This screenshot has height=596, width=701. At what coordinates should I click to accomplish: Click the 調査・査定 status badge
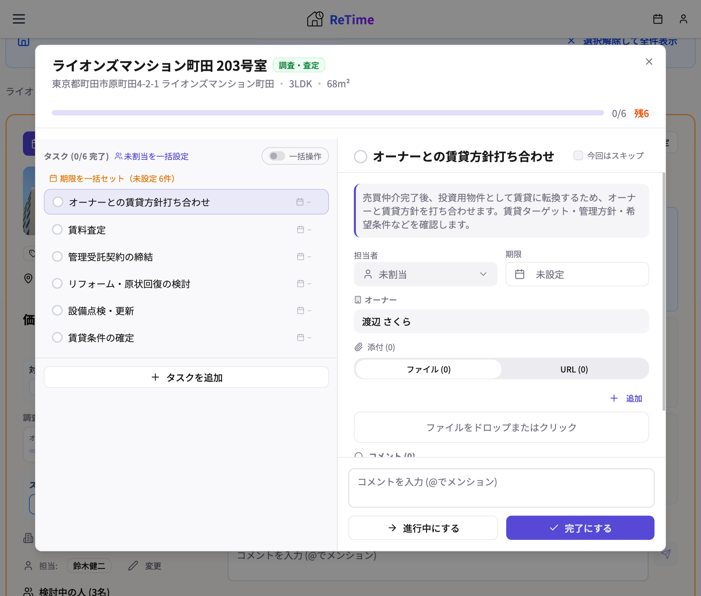pyautogui.click(x=299, y=65)
